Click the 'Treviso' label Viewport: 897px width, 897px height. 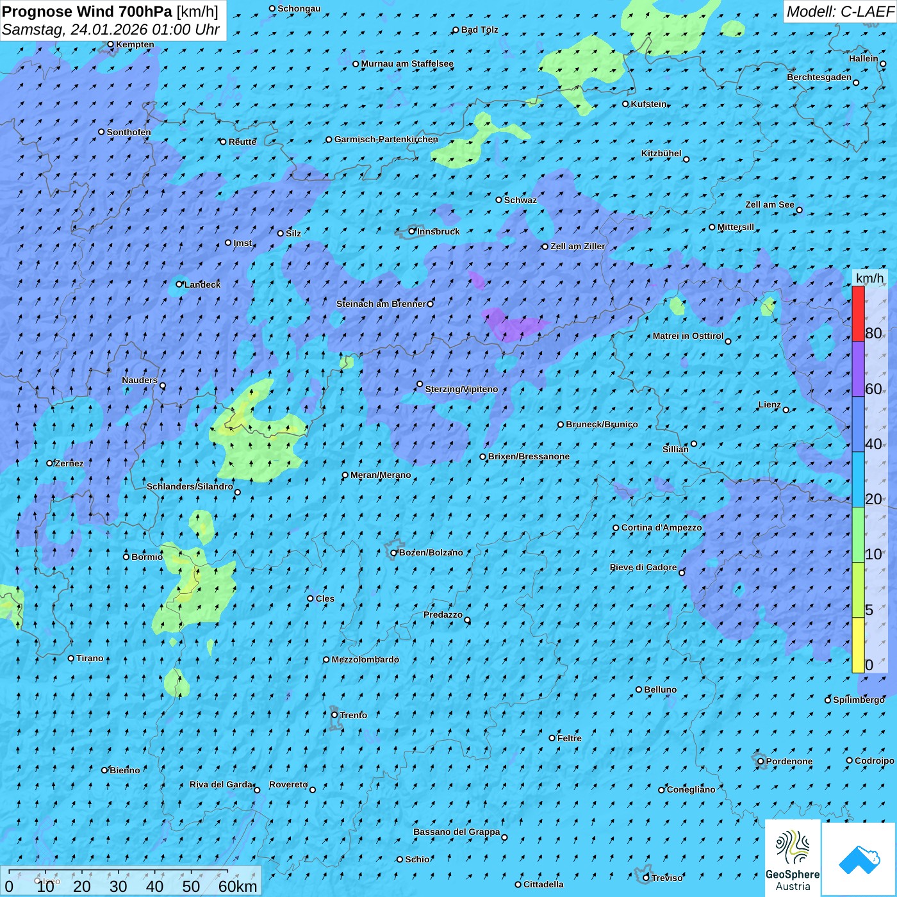coord(667,878)
